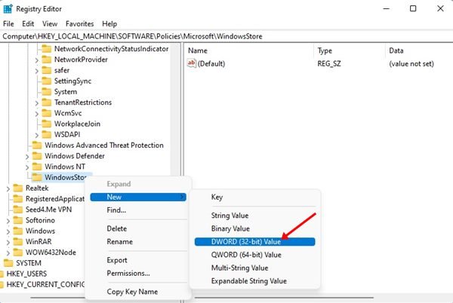Expand the WSDAPI key
453x303 pixels.
click(37, 135)
